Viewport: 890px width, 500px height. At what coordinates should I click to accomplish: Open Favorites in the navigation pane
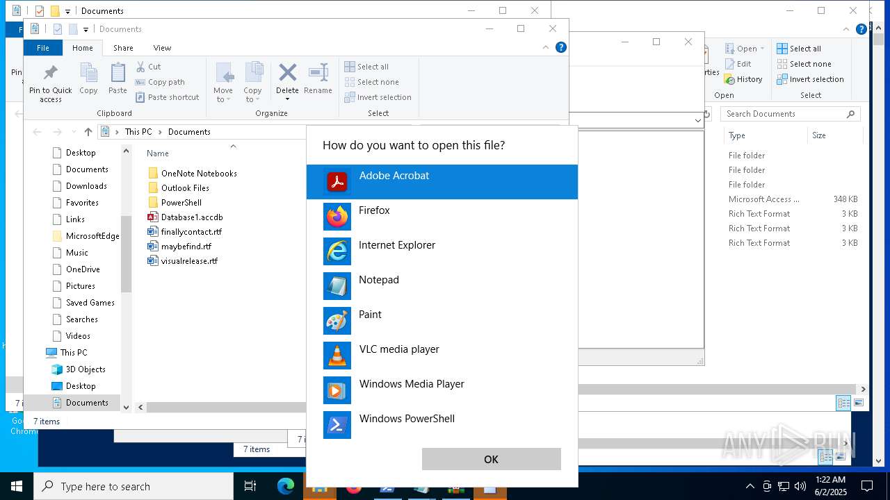point(82,203)
